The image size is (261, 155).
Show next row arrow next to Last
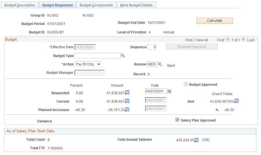pyautogui.click(x=243, y=39)
